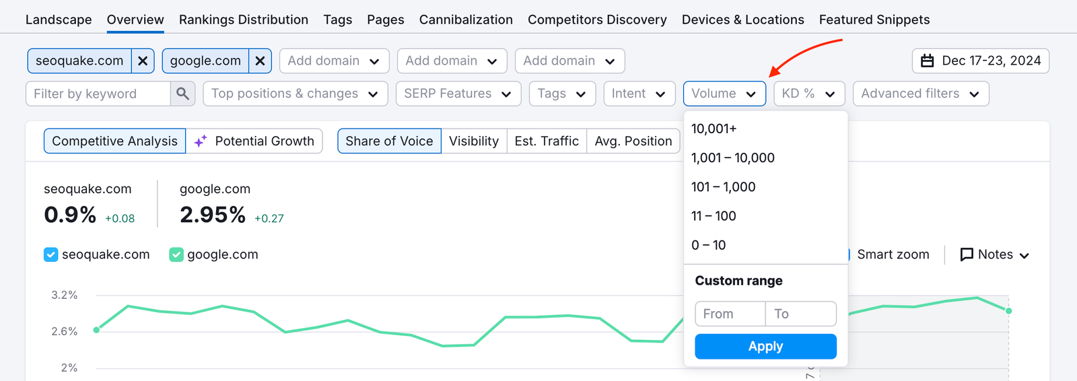This screenshot has height=381, width=1077.
Task: Open the Tags filter dropdown
Action: 562,94
